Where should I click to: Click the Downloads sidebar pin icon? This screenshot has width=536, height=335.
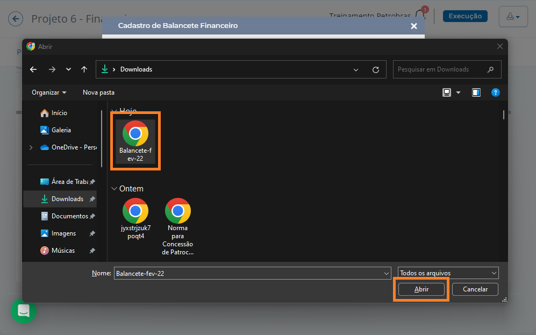click(x=92, y=199)
